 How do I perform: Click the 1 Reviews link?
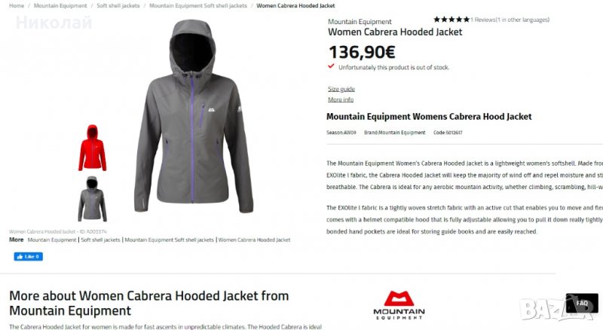point(483,20)
